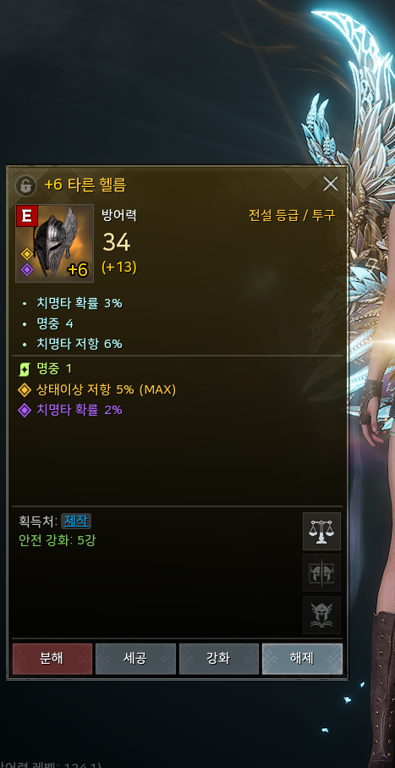Image resolution: width=395 pixels, height=768 pixels.
Task: Click the 세공 crafting button
Action: click(x=135, y=659)
